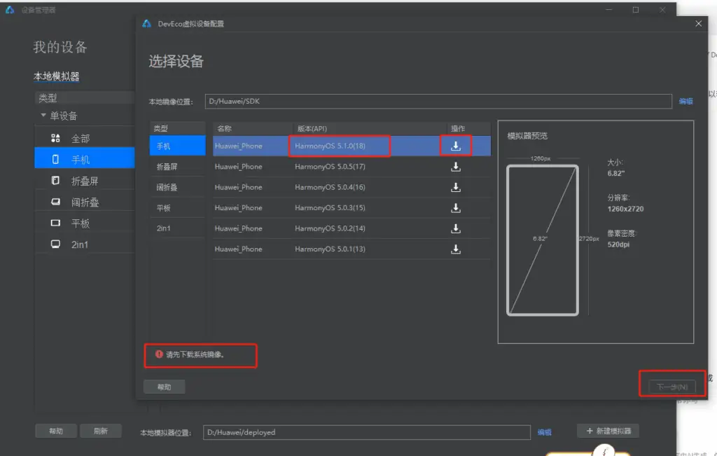717x456 pixels.
Task: Select 2in1 in device manager sidebar
Action: click(x=79, y=244)
